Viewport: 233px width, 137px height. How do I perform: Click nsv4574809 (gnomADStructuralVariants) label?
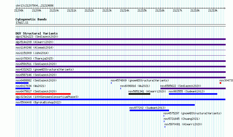[140, 80]
